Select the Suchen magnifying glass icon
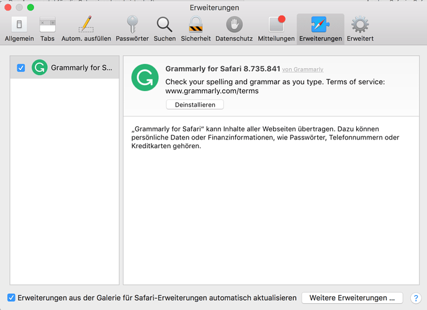 [164, 24]
